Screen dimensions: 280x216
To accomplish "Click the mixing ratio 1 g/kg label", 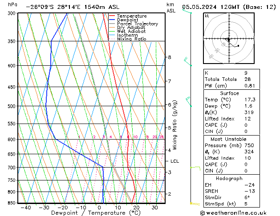I will [x=79, y=137].
